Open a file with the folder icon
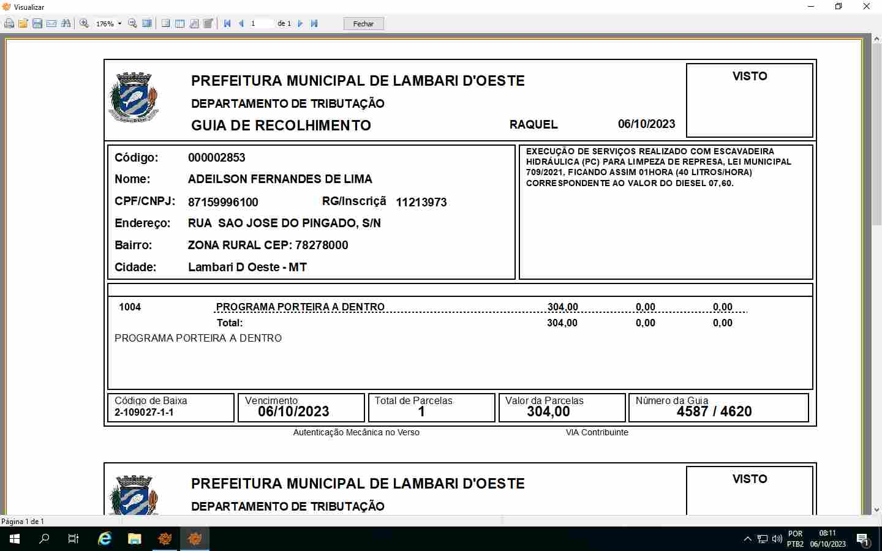The height and width of the screenshot is (551, 882). click(23, 24)
